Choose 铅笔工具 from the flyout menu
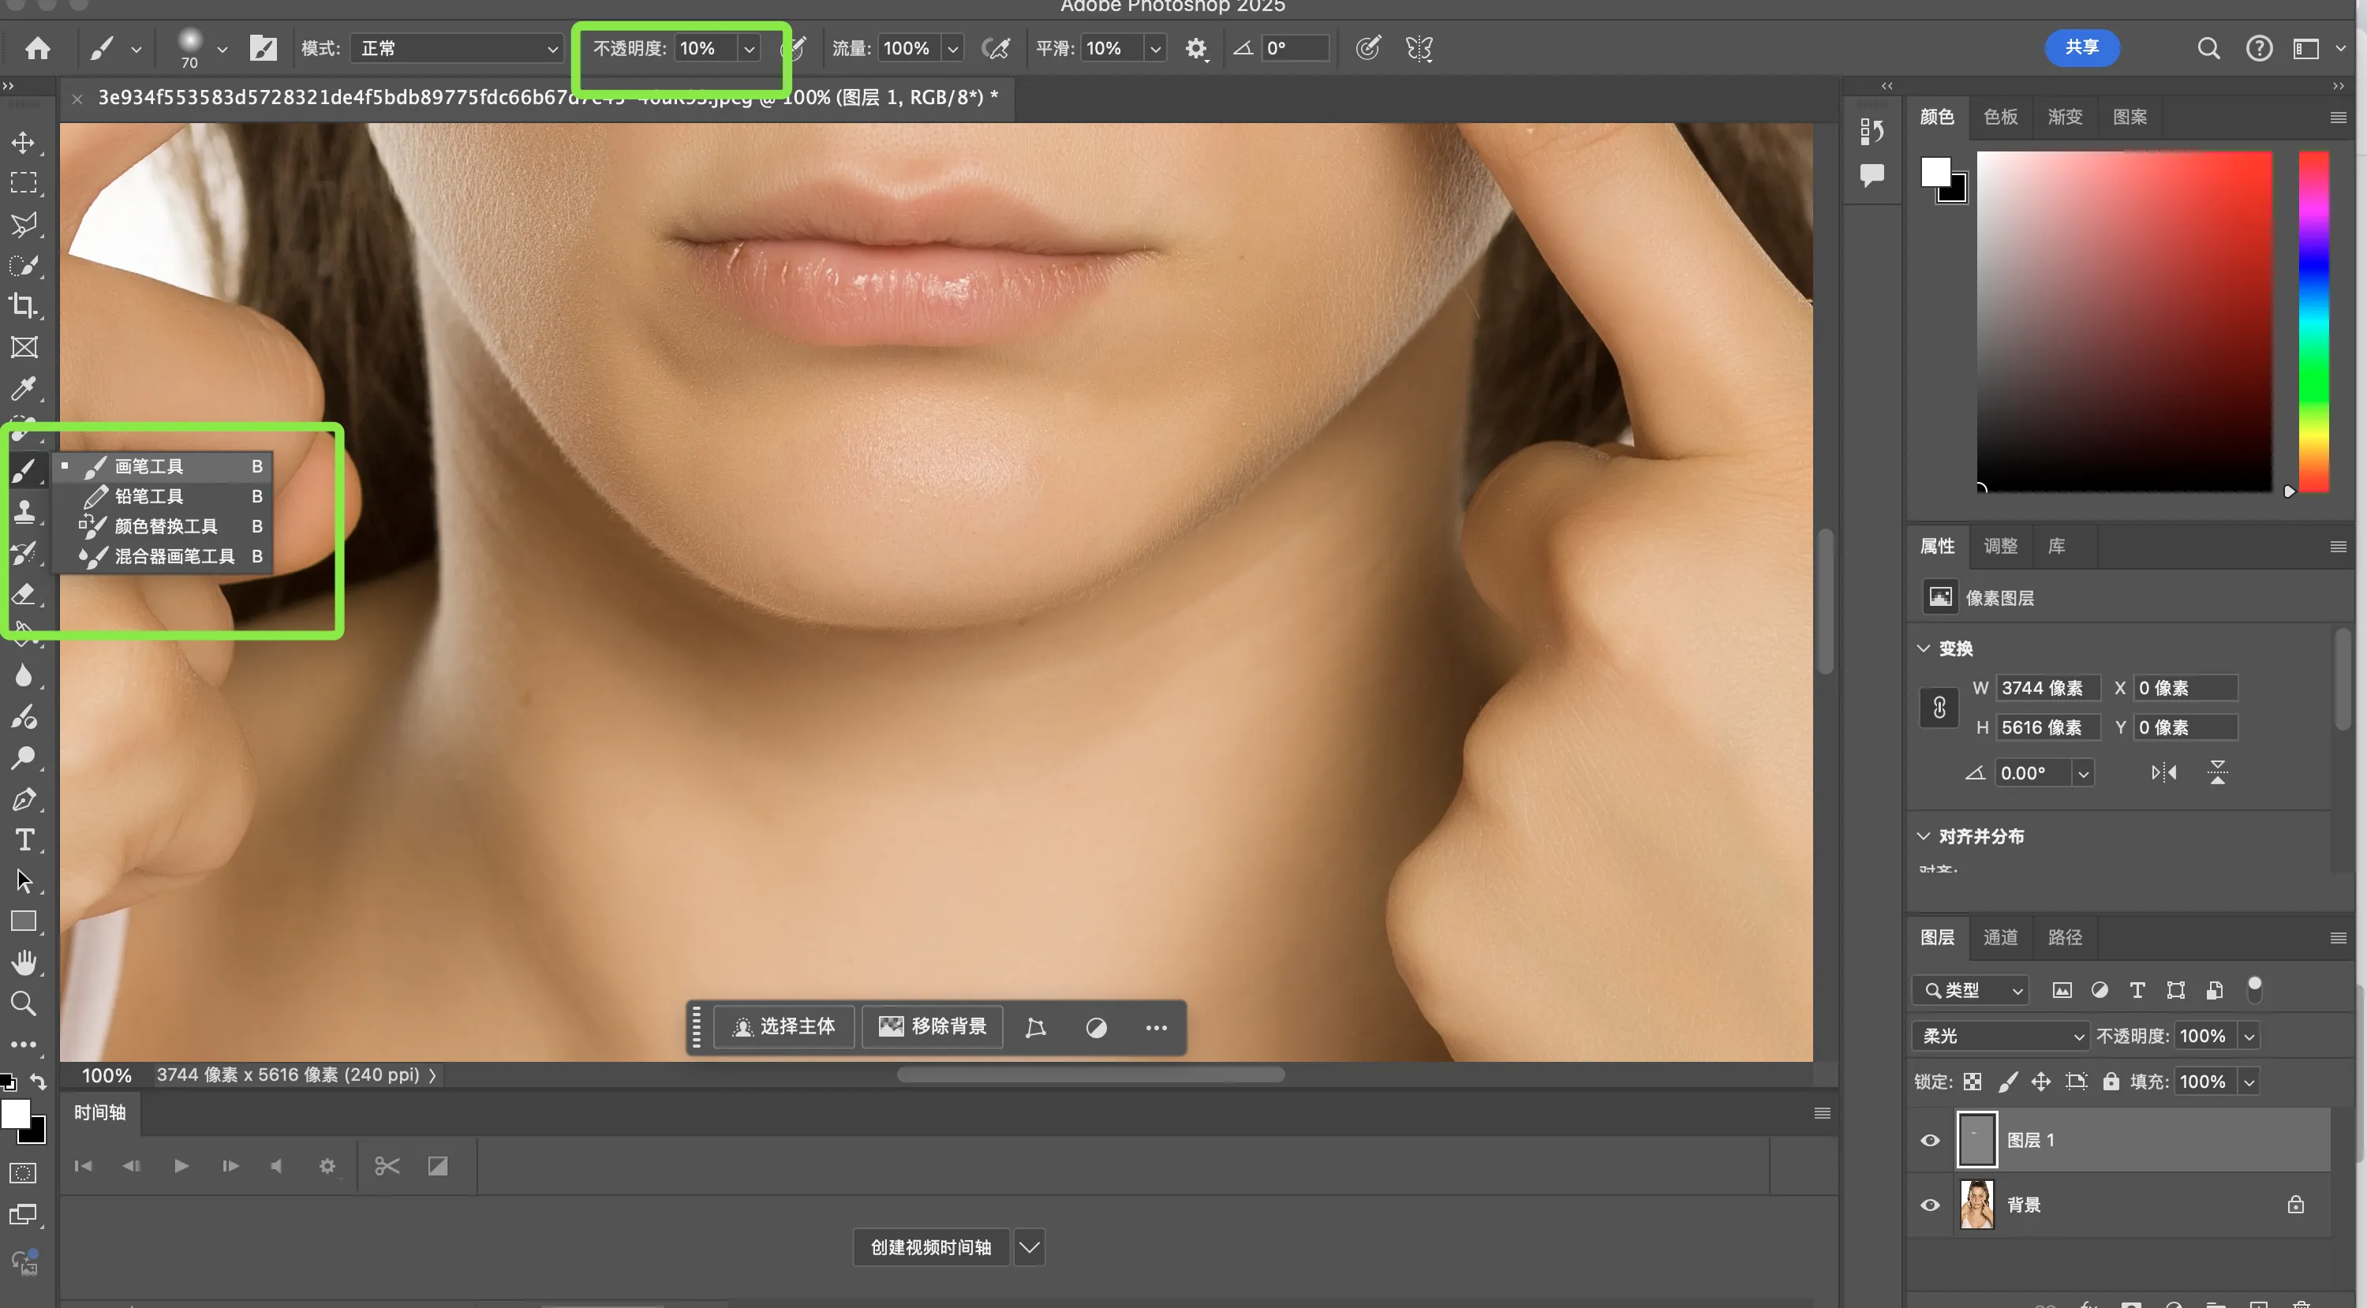Image resolution: width=2367 pixels, height=1308 pixels. 150,496
